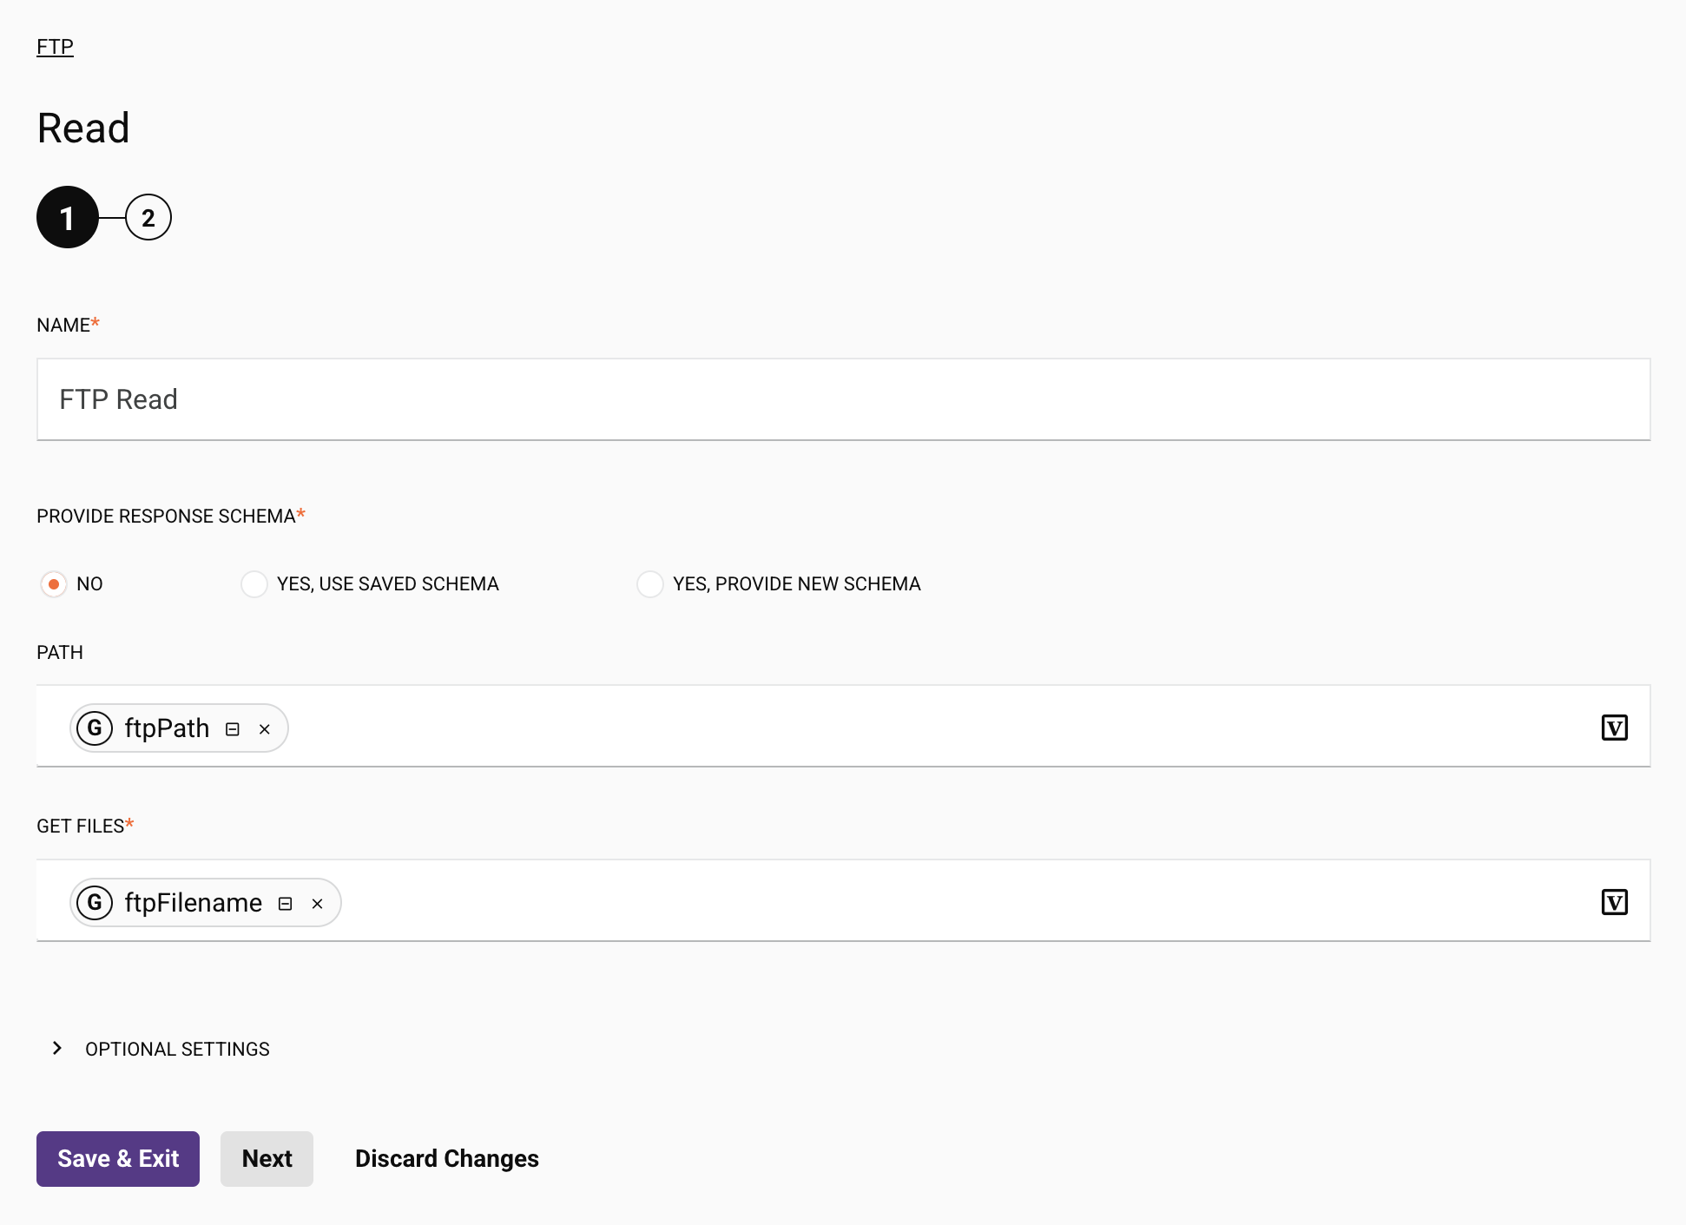Select the NO response schema radio
This screenshot has width=1686, height=1225.
coord(54,584)
